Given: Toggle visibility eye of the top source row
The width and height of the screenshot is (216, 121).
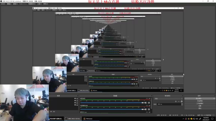Looking at the screenshot, I should [x=75, y=98].
